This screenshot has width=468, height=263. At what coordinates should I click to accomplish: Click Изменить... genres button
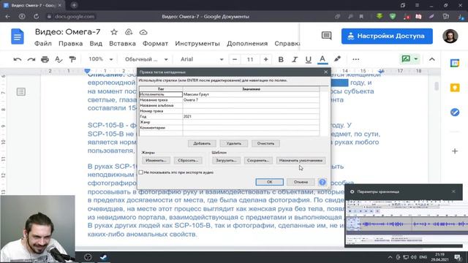(x=156, y=161)
